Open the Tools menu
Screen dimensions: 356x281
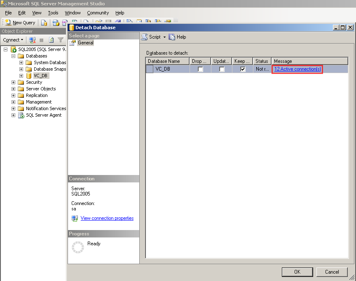click(53, 13)
